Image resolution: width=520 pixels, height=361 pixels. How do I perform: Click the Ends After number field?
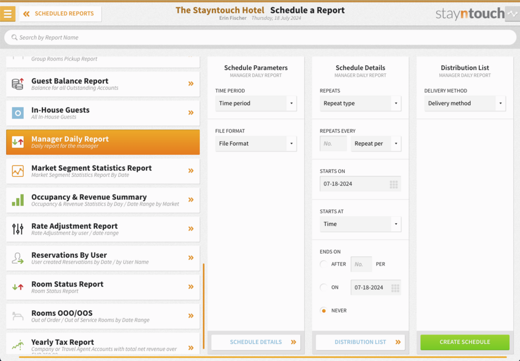click(x=361, y=264)
